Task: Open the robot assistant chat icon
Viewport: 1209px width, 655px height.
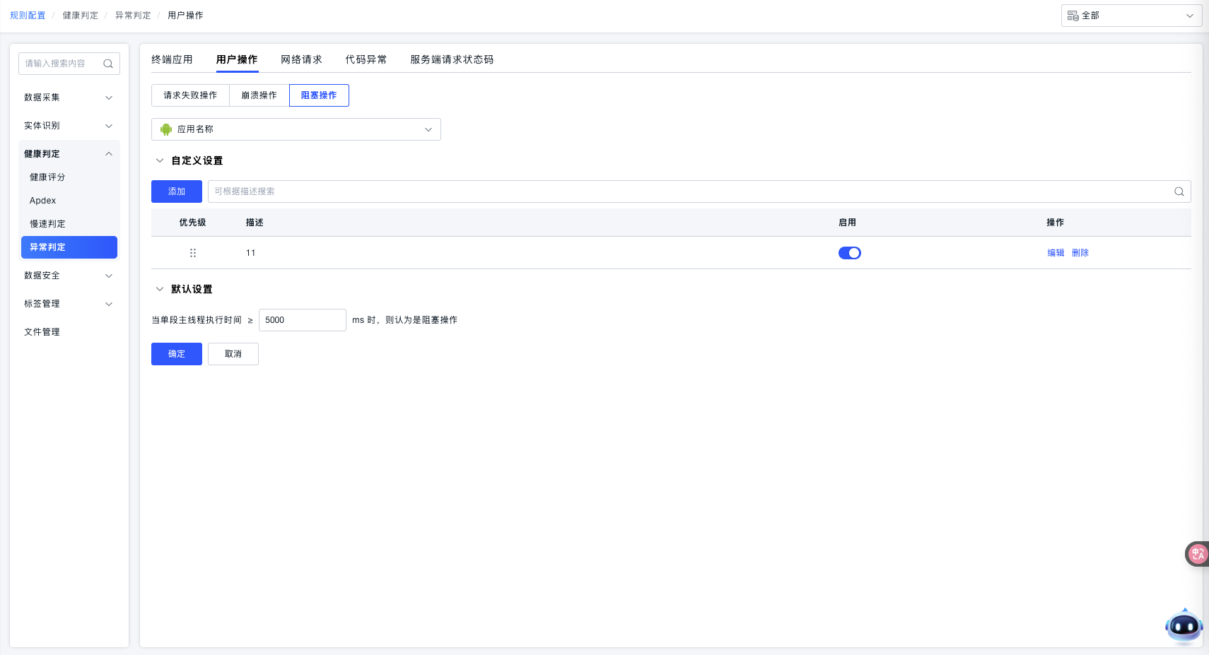Action: tap(1183, 625)
